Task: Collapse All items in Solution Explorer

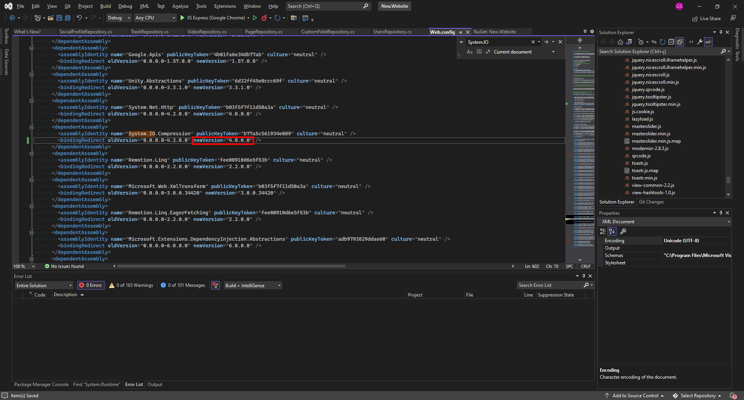Action: (x=672, y=42)
